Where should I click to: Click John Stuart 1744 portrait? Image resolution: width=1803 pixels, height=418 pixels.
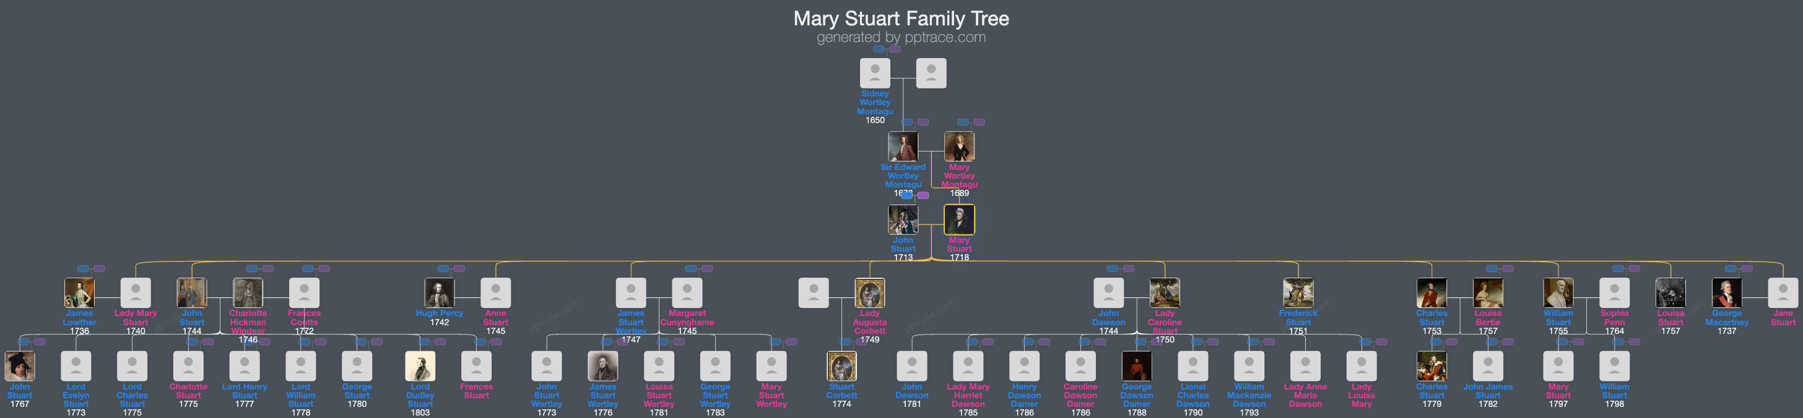click(192, 293)
